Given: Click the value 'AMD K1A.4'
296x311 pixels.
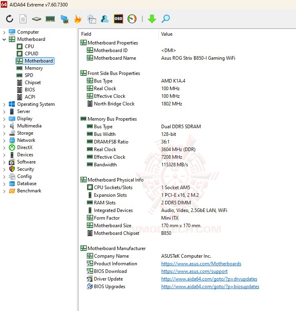Looking at the screenshot, I should point(173,81).
